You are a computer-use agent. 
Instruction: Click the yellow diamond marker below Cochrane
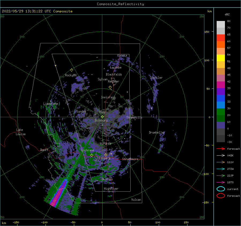tap(92, 155)
